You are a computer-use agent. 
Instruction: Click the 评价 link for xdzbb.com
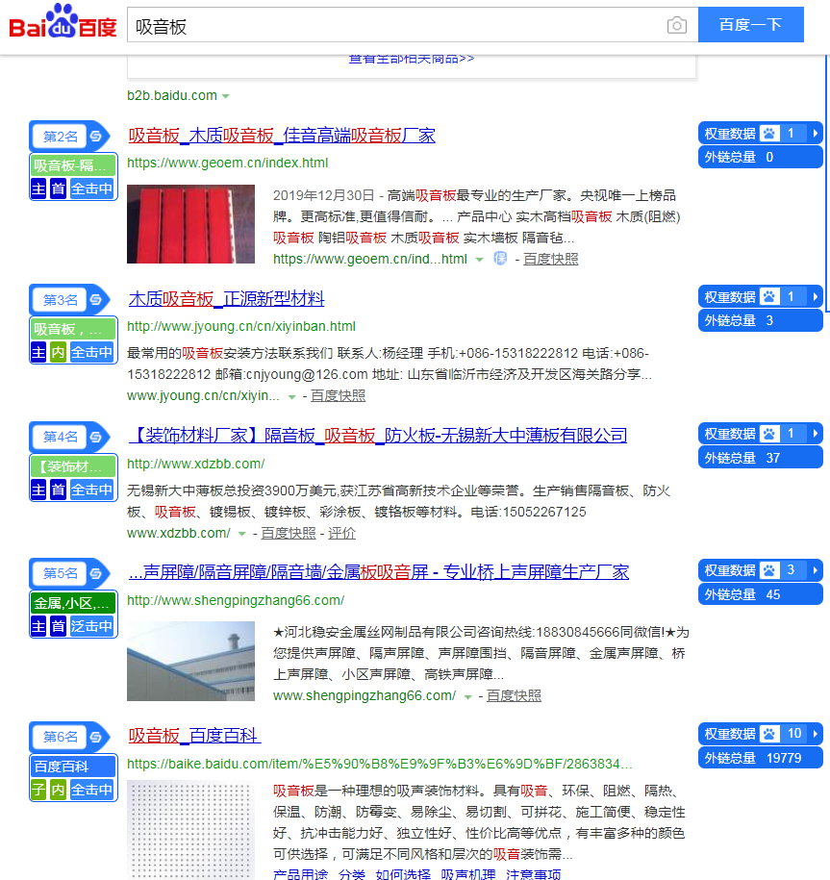pyautogui.click(x=341, y=533)
